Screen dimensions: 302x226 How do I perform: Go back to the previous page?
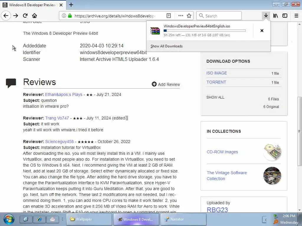6,16
